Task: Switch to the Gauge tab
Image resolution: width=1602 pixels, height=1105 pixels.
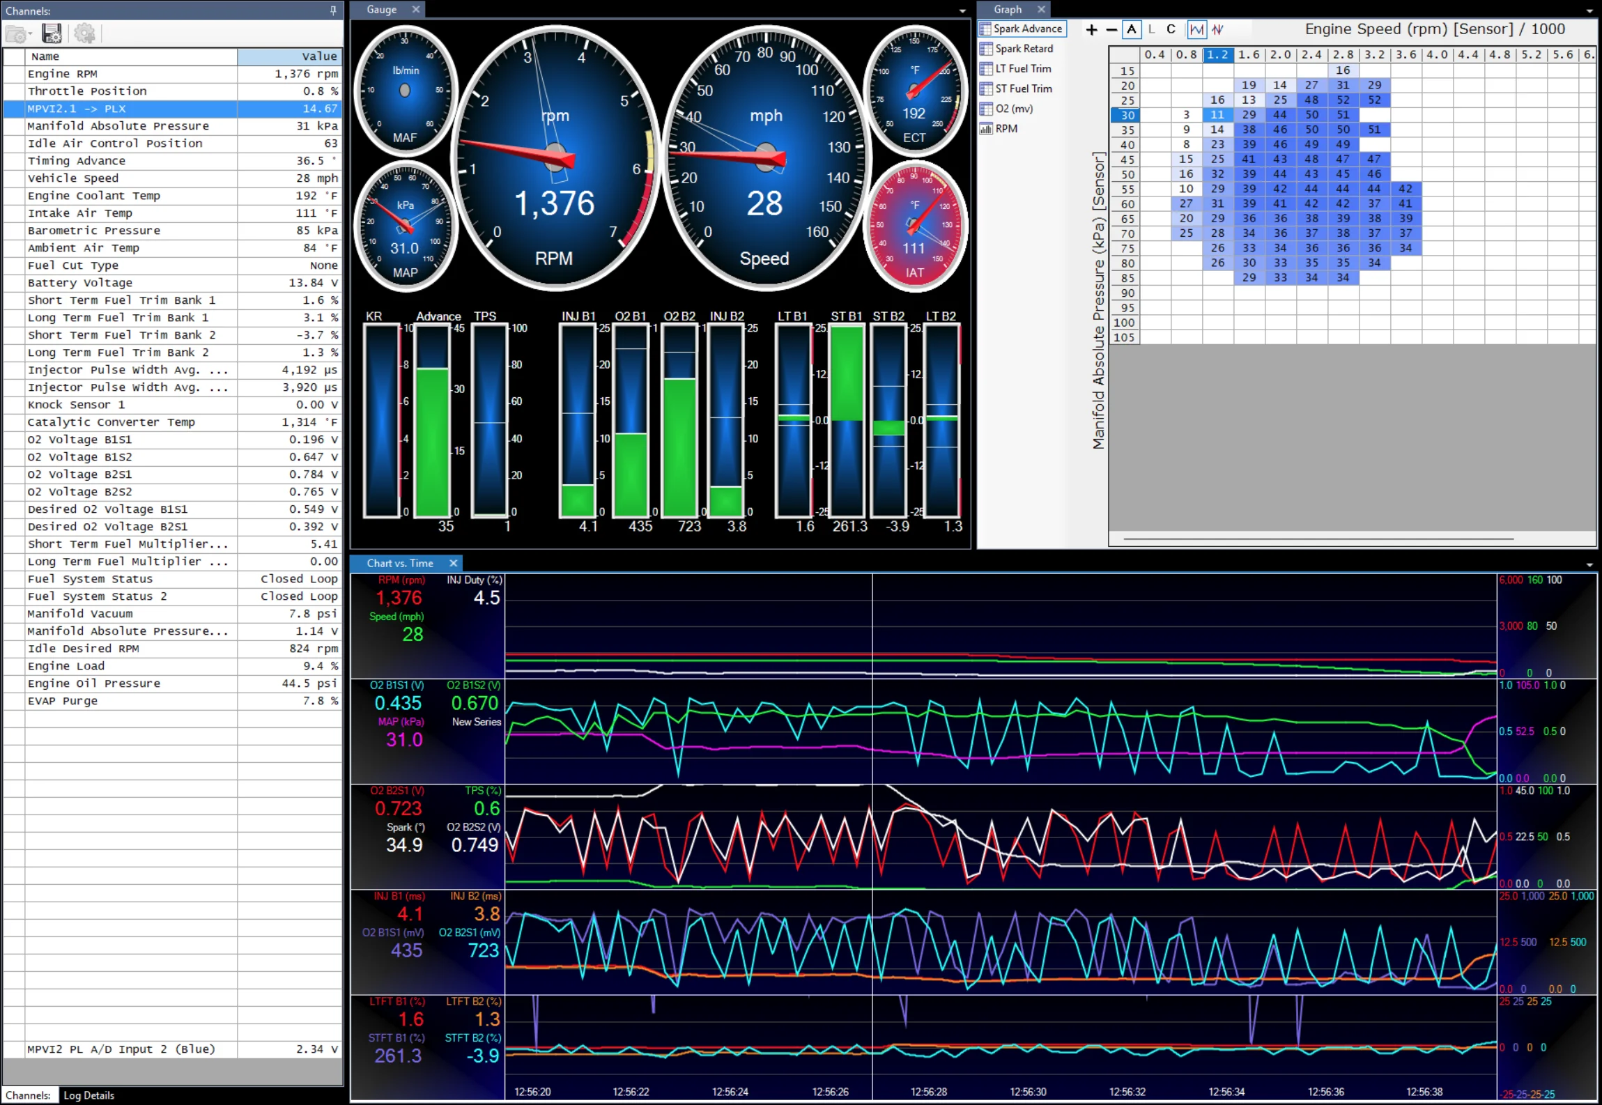Action: [382, 9]
